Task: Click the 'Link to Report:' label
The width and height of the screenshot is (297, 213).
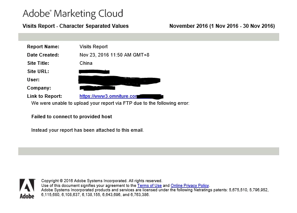Action: pyautogui.click(x=44, y=96)
